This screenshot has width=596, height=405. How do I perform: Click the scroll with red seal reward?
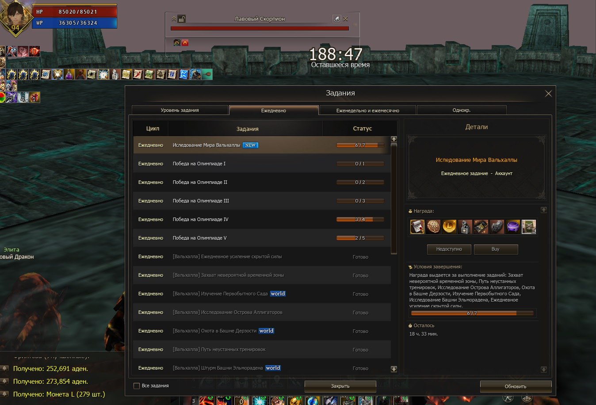click(417, 227)
